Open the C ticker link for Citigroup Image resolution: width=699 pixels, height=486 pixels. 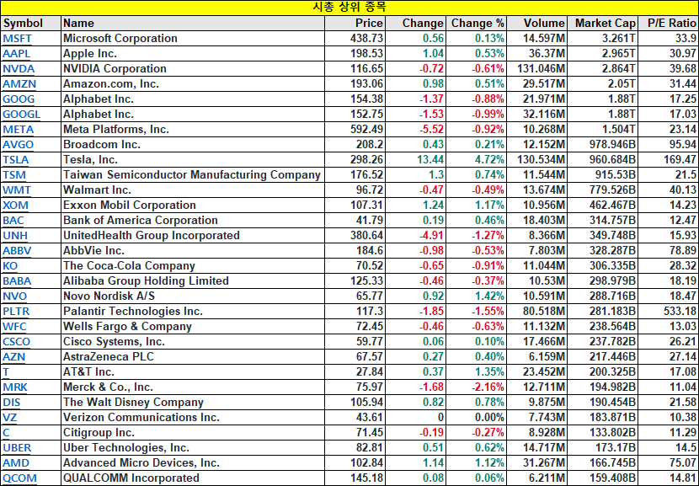tap(6, 433)
